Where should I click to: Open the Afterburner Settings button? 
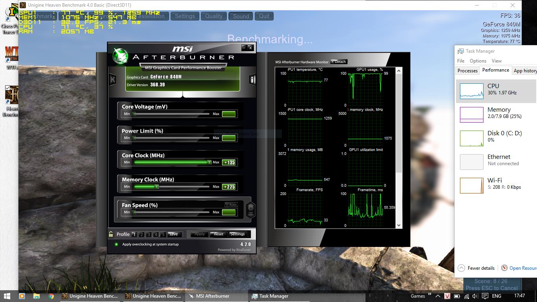tap(237, 234)
